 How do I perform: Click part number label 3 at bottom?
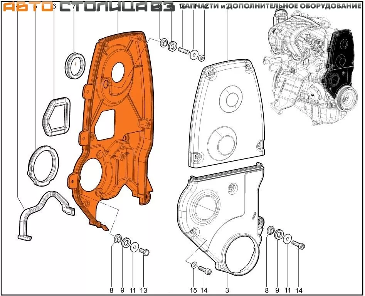point(227,290)
